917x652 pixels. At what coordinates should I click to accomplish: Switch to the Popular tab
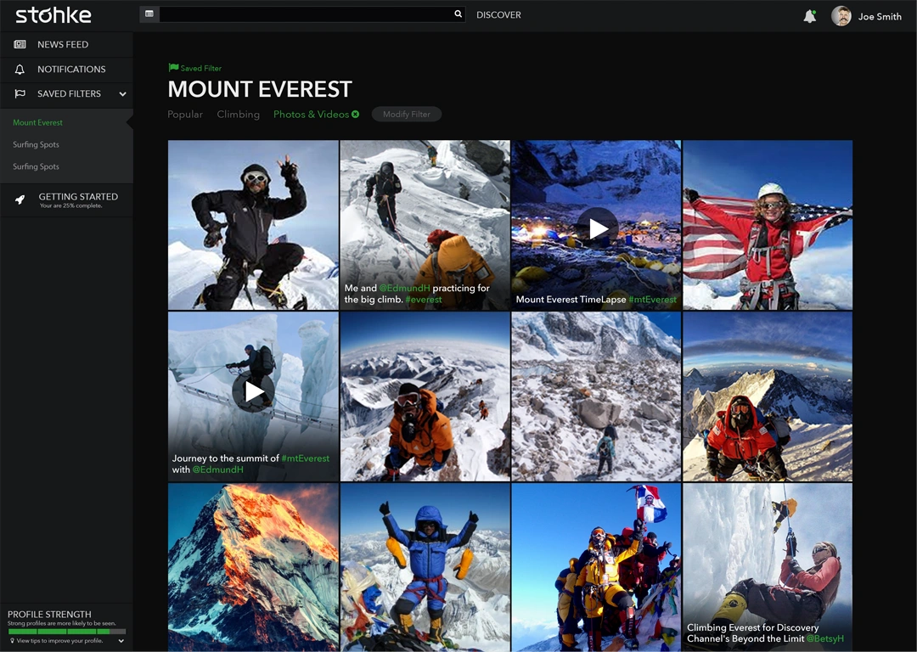(185, 115)
